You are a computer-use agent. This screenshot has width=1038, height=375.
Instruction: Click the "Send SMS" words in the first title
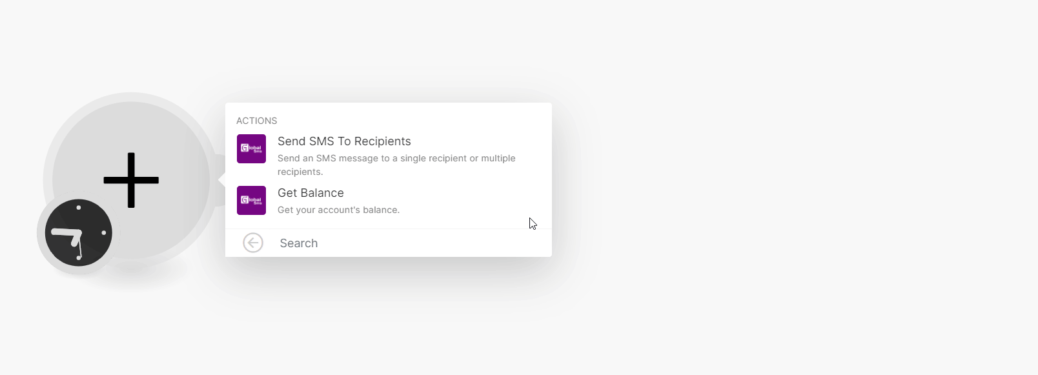303,141
